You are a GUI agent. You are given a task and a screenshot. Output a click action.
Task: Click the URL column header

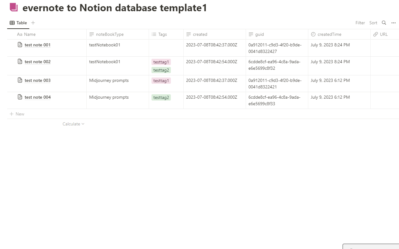coord(385,34)
